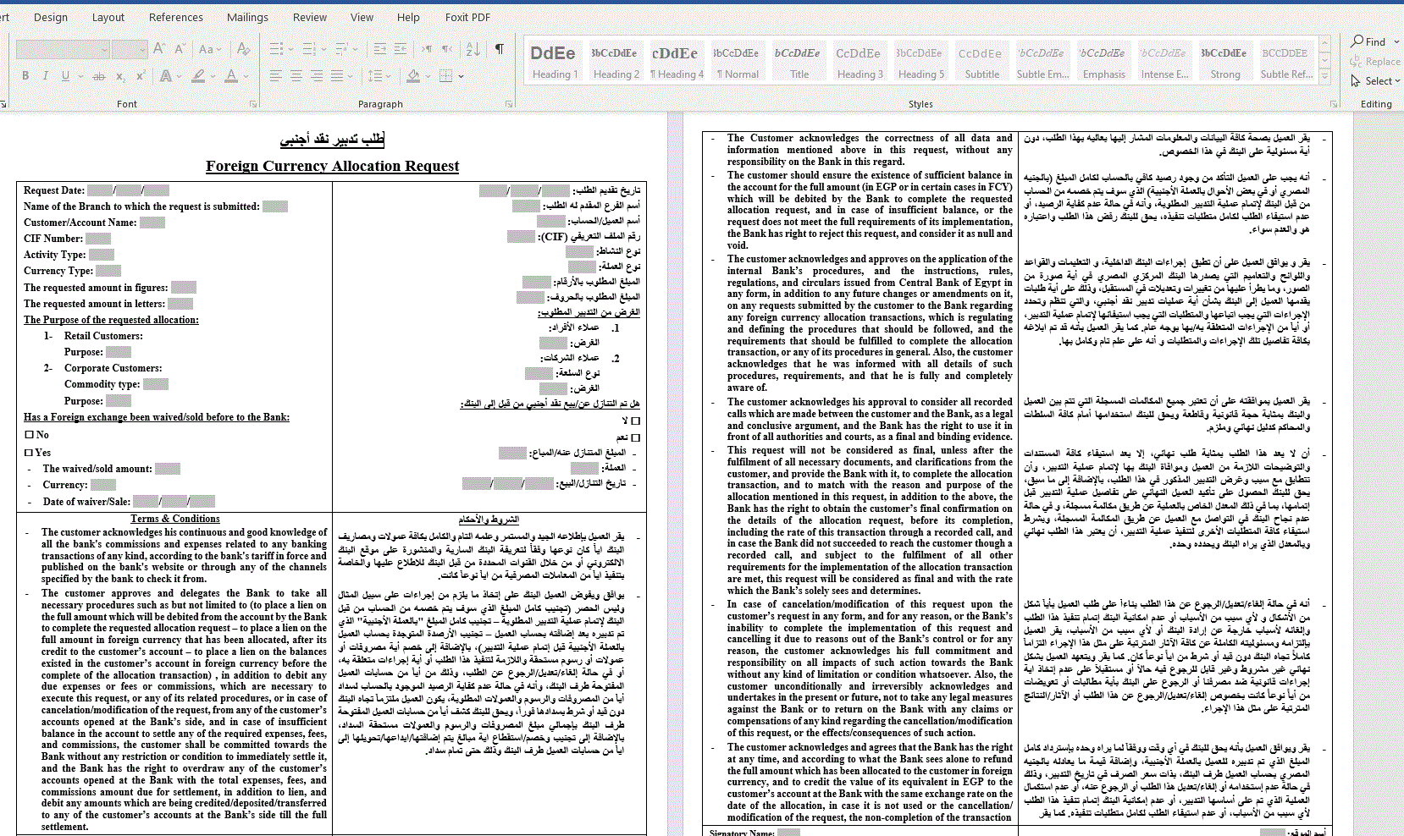
Task: Tick the English 'No' checkbox
Action: click(29, 435)
